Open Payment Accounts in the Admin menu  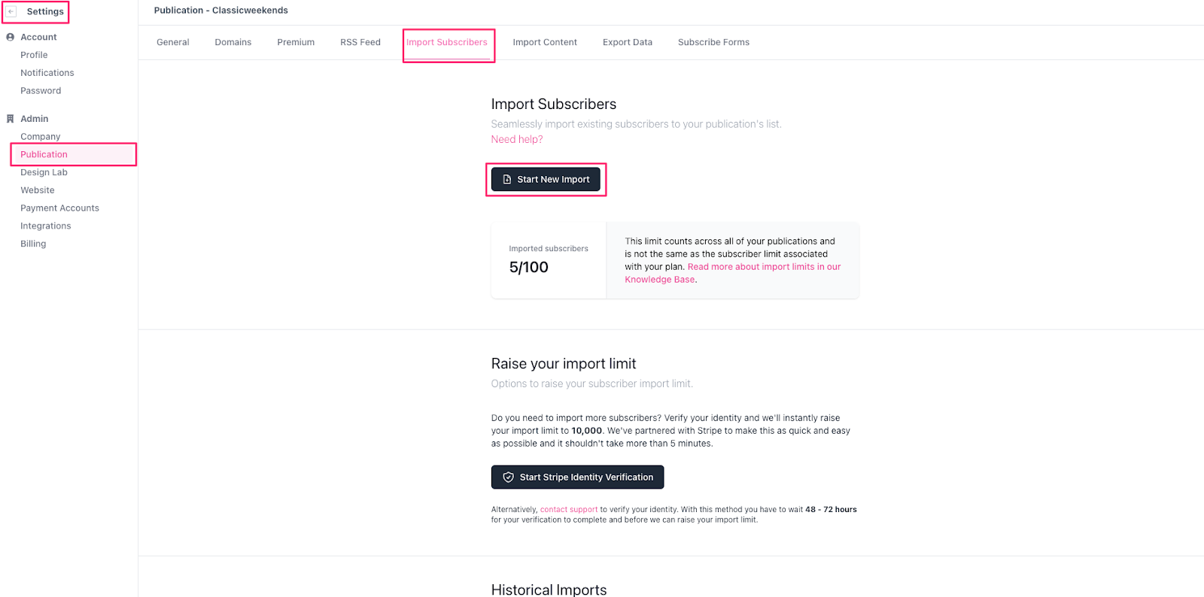click(x=59, y=208)
